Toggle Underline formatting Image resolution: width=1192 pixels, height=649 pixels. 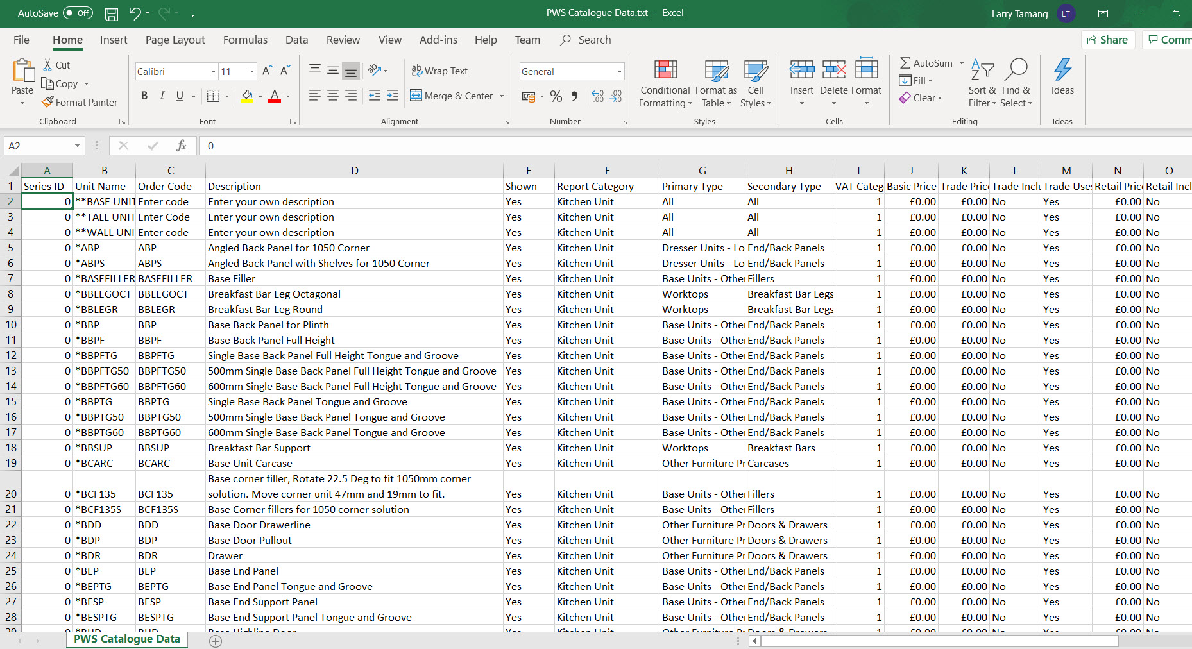tap(178, 96)
